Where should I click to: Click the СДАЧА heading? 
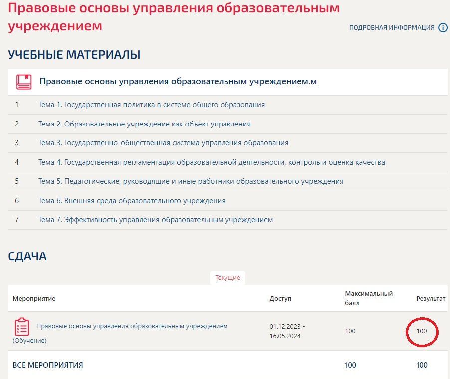point(27,256)
